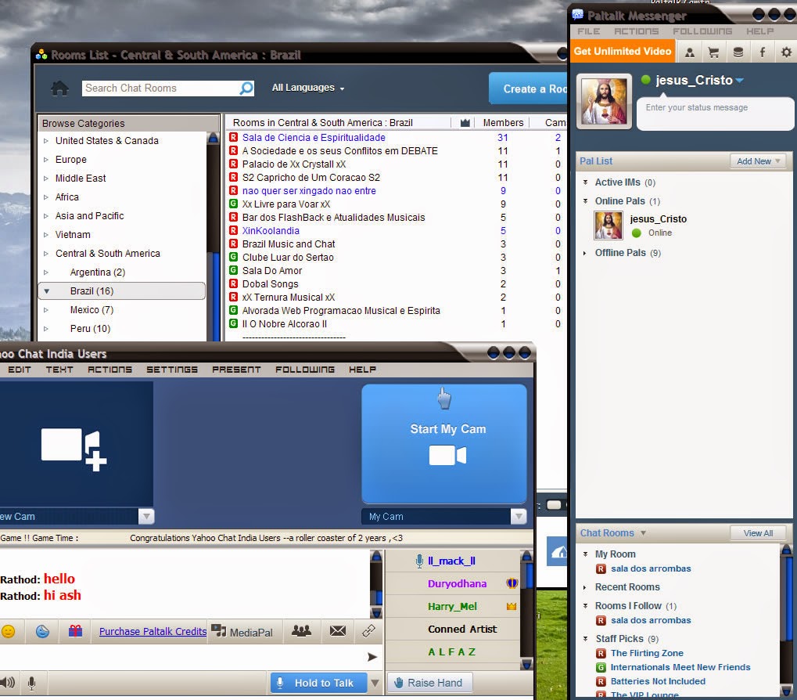Image resolution: width=797 pixels, height=700 pixels.
Task: Add a webcam using the camera plus icon
Action: [74, 449]
